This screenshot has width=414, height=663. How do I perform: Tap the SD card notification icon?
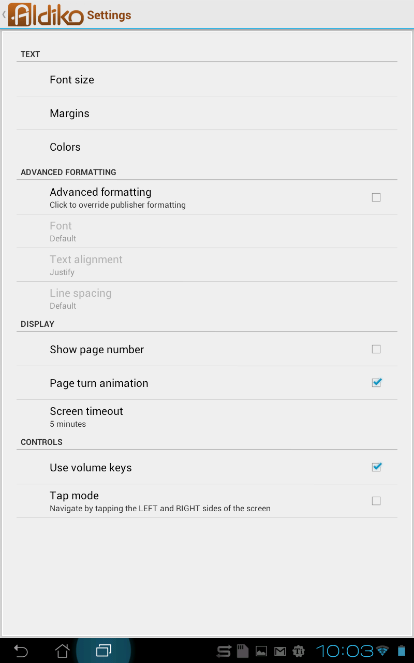point(243,651)
